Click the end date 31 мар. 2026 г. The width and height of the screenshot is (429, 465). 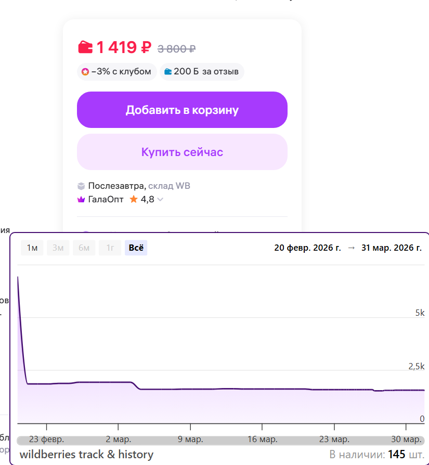[x=392, y=248]
